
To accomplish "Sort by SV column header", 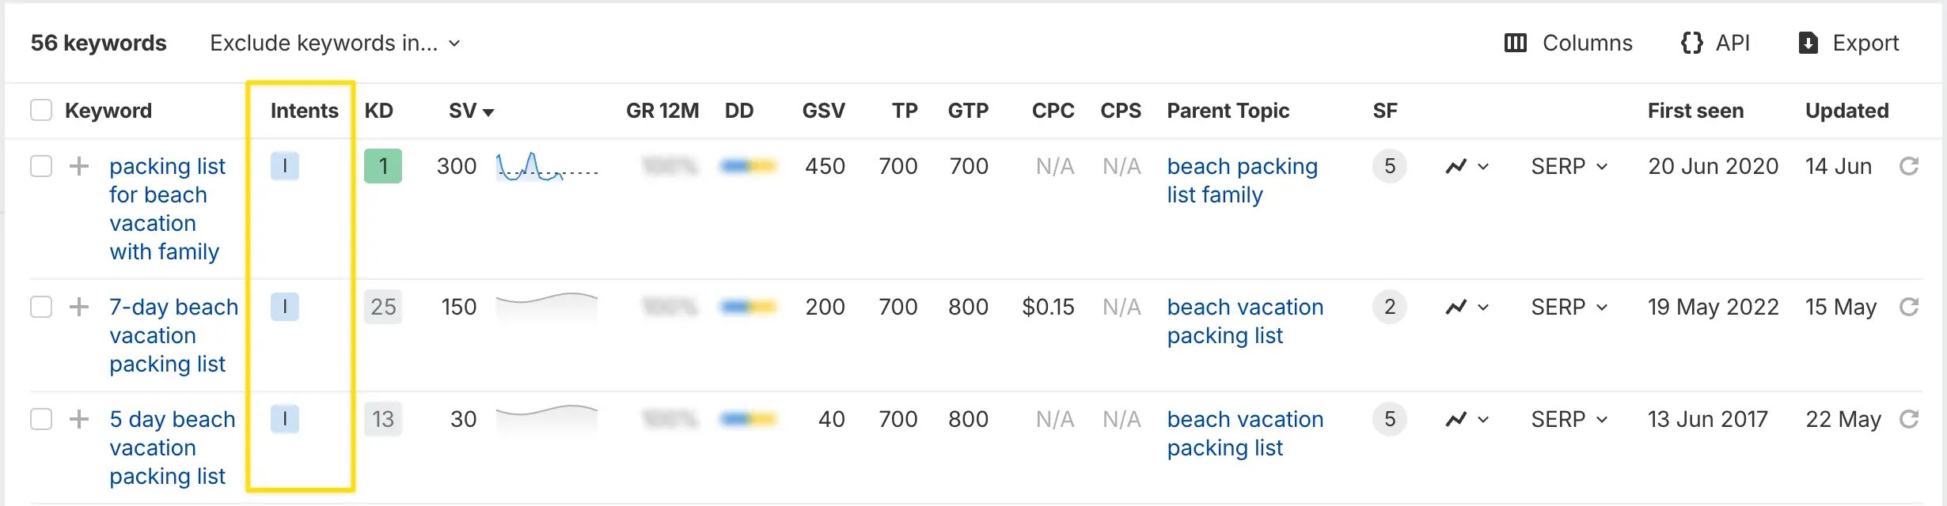I will [471, 111].
